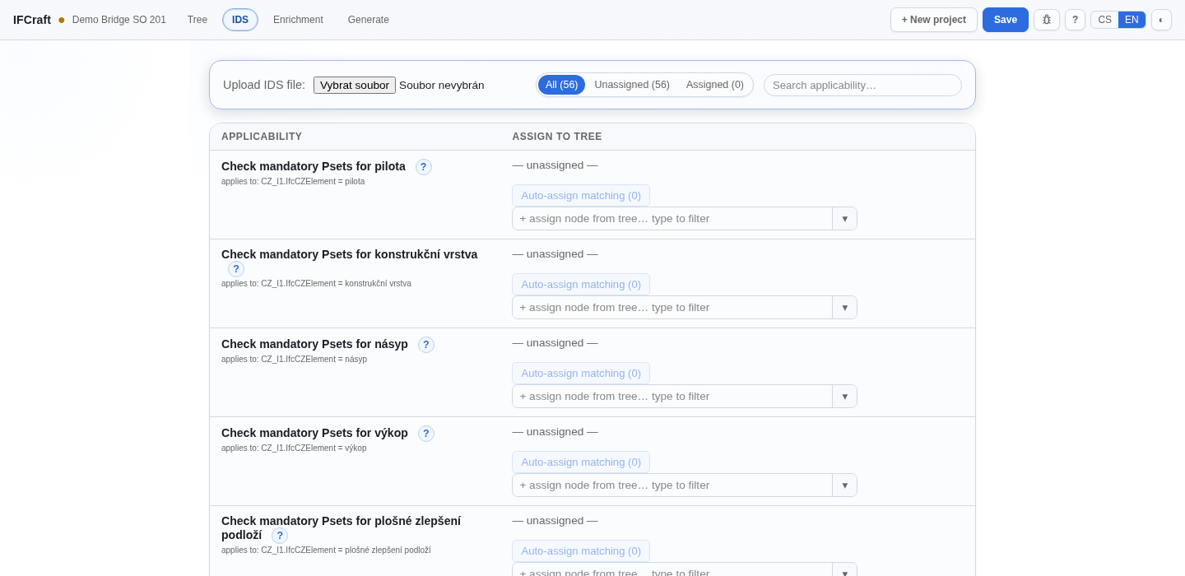
Task: Open the Tree tab
Action: 197,20
